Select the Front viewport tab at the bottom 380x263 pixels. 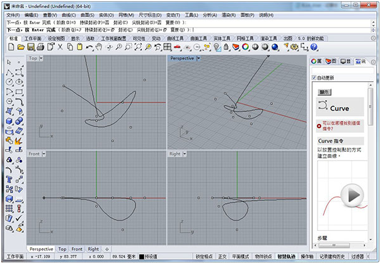pos(77,249)
